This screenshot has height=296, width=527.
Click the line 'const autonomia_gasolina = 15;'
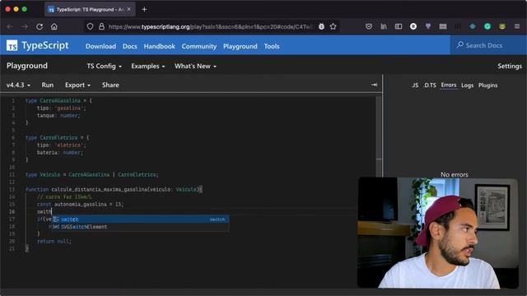80,205
